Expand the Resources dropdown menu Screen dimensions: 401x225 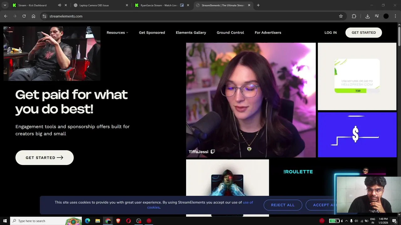(x=117, y=32)
